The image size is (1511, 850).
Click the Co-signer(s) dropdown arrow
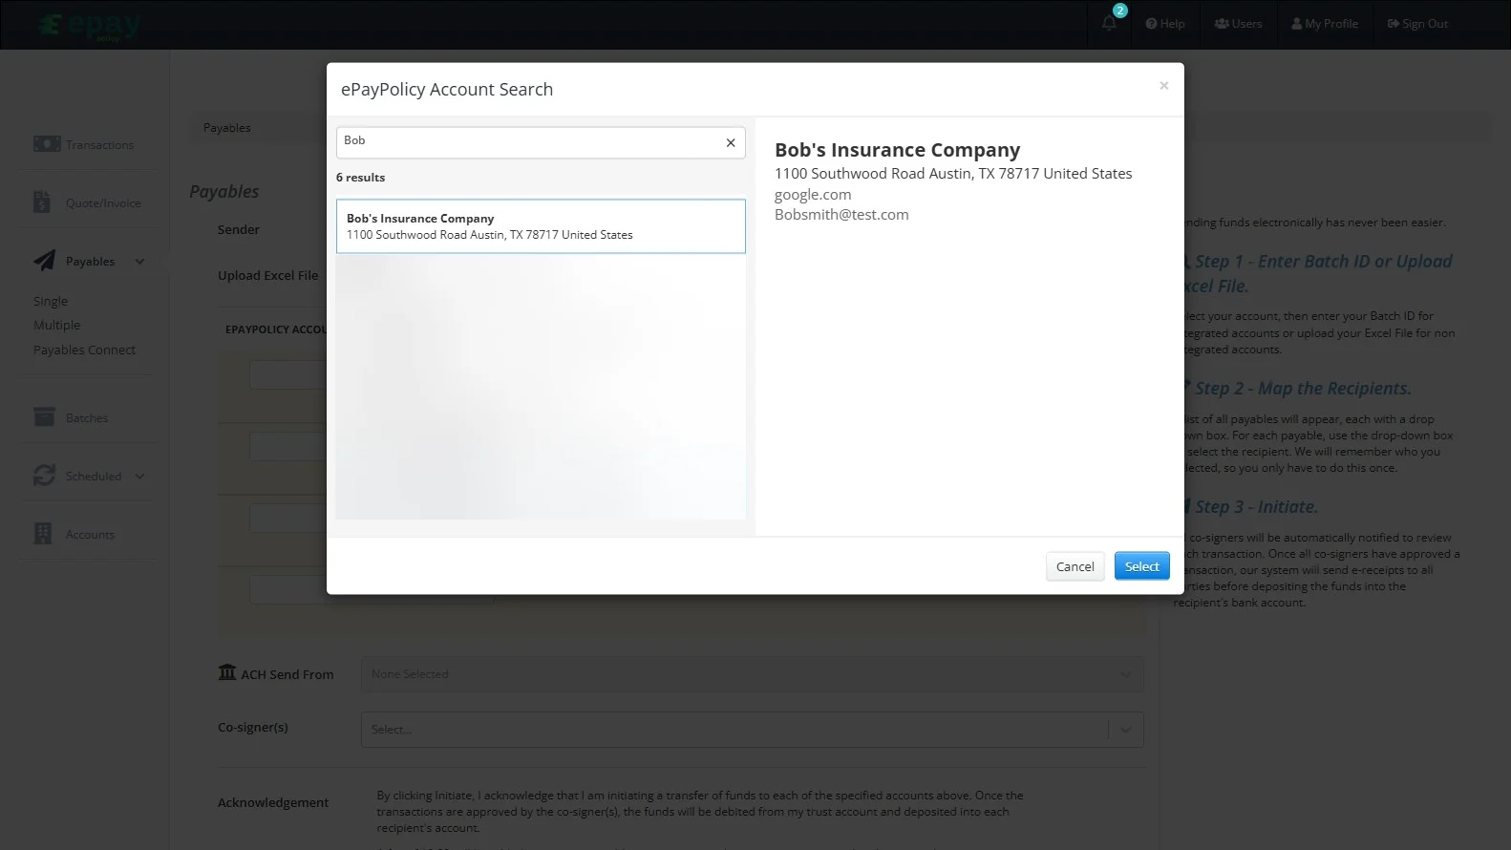pos(1126,730)
